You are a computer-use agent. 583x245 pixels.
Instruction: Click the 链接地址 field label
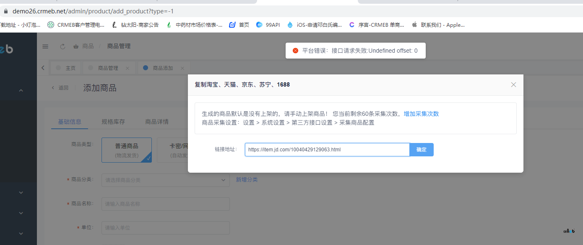tap(226, 149)
